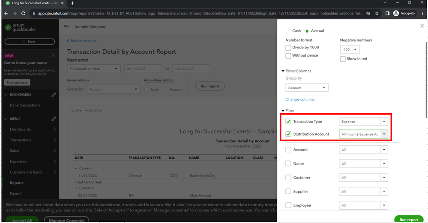Close the customise report panel with X

pyautogui.click(x=422, y=26)
